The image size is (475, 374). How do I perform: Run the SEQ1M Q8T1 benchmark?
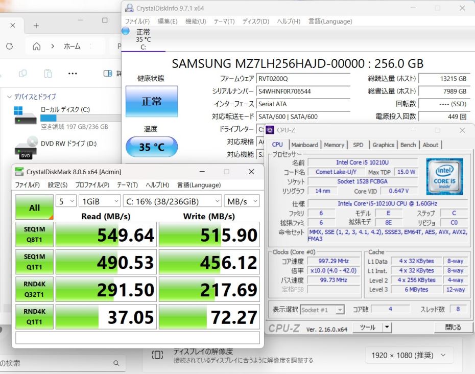(35, 235)
